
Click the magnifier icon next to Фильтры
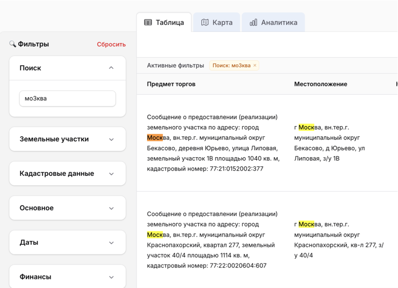tap(12, 44)
